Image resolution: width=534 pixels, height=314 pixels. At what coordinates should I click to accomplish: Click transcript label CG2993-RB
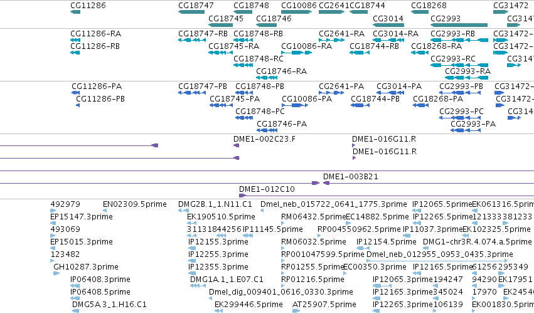[x=452, y=34]
